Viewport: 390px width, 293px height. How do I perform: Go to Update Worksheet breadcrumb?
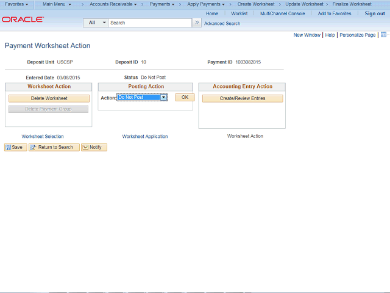pos(304,4)
